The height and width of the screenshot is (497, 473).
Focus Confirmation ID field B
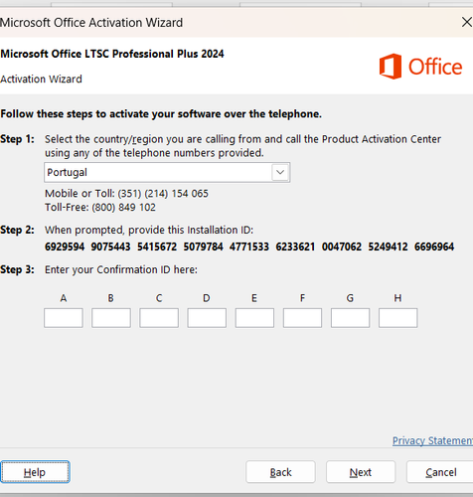(111, 318)
